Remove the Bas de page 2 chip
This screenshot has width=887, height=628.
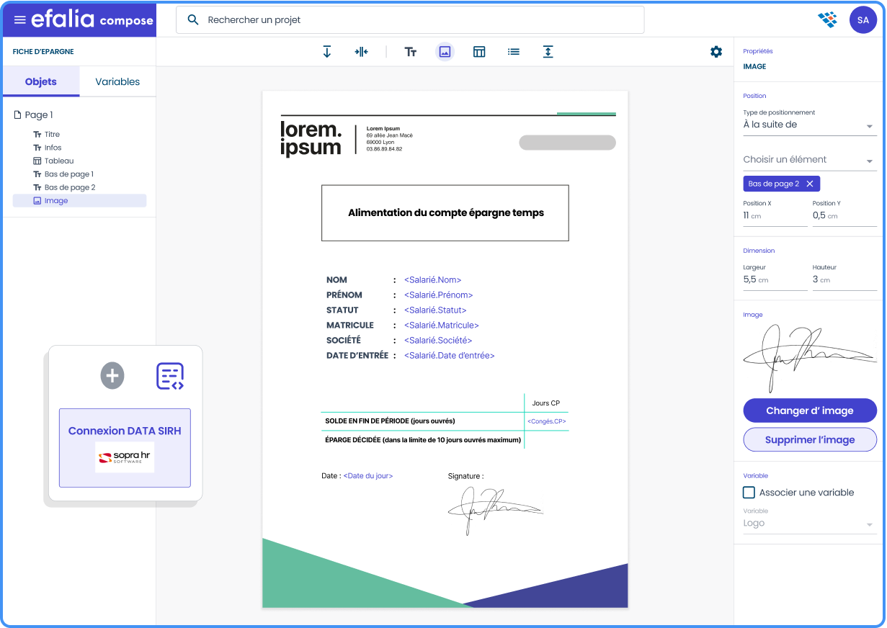click(x=810, y=184)
